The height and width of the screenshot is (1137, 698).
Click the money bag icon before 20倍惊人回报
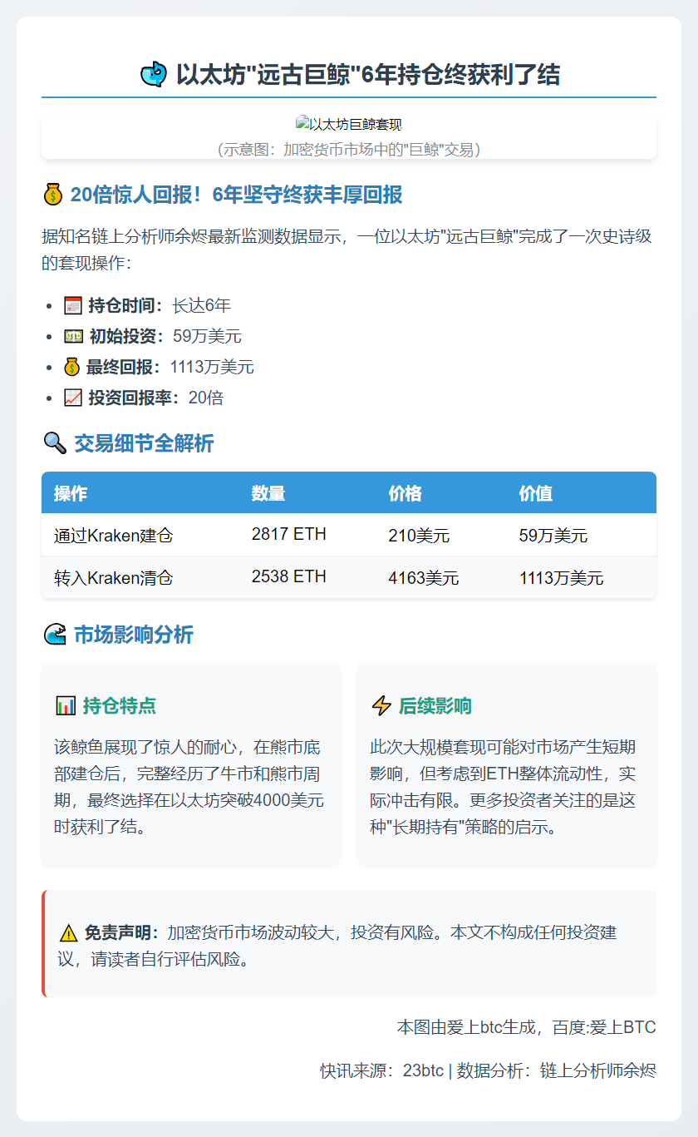coord(53,193)
